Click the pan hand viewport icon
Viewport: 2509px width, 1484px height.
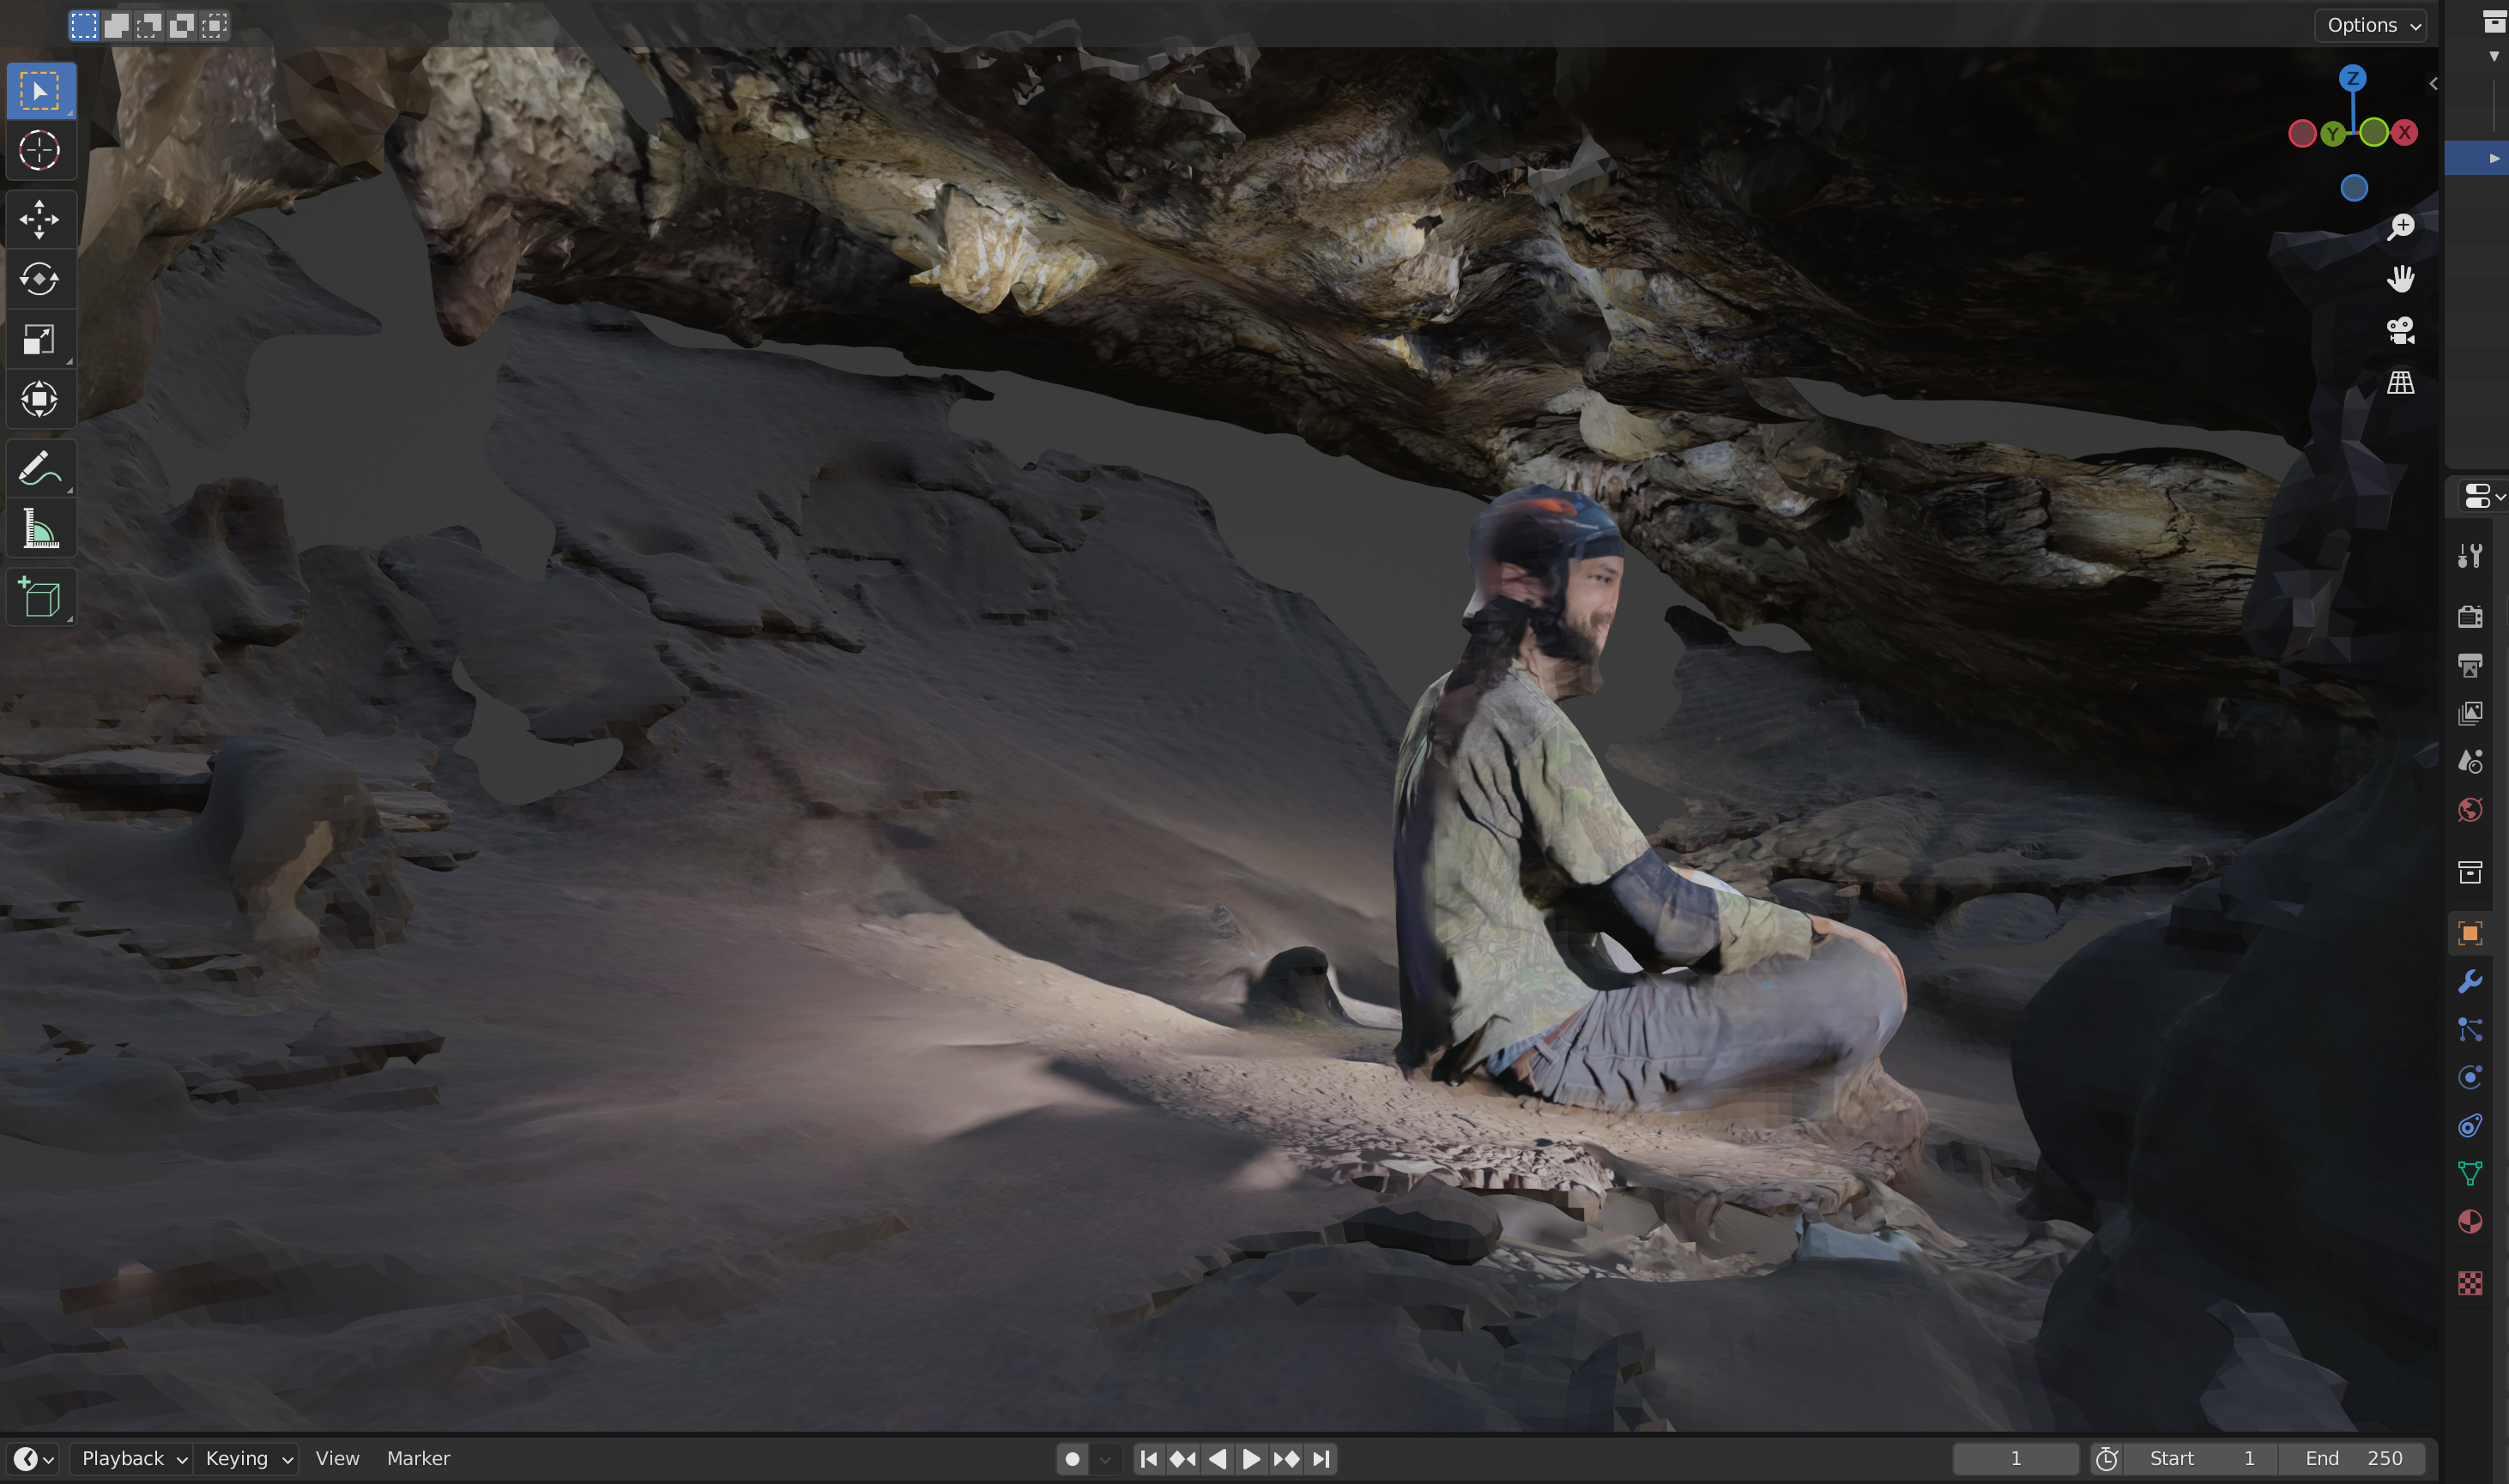click(x=2401, y=279)
